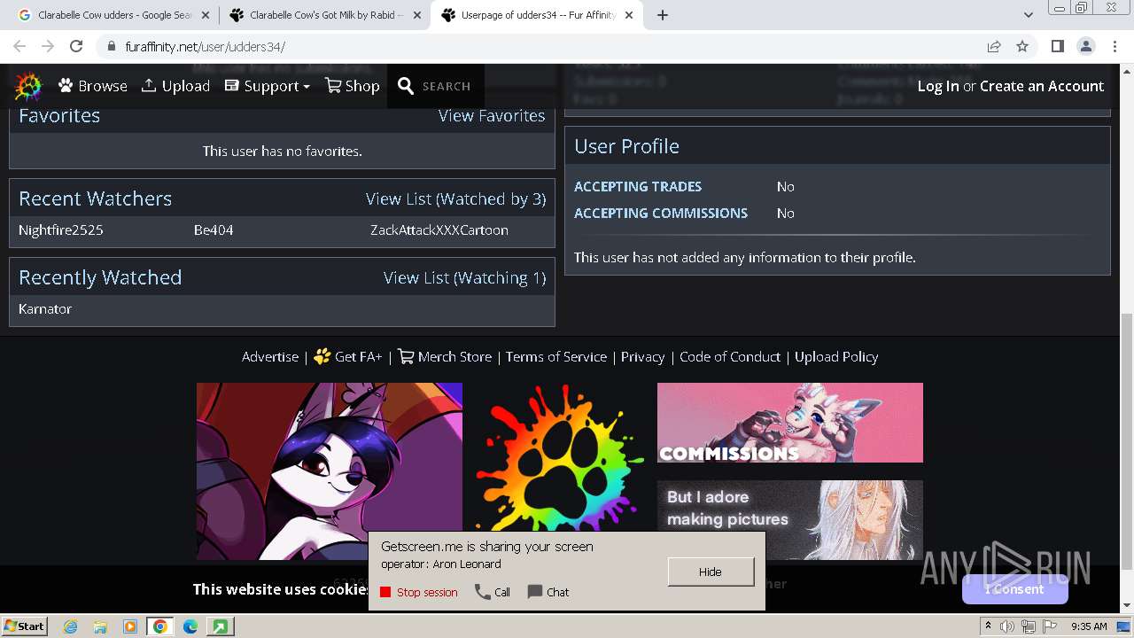Click Call in Getscreen popup

(493, 592)
